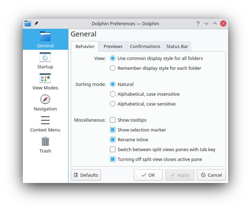This screenshot has height=210, width=251.
Task: Click the Dolphin folder icon in title bar
Action: 28,23
